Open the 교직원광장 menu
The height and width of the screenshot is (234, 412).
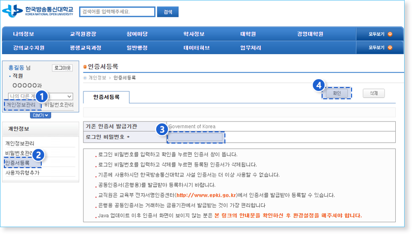point(83,34)
